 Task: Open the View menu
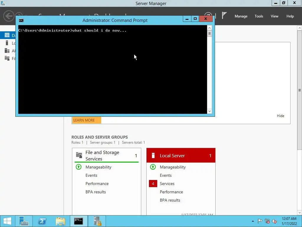(x=274, y=16)
